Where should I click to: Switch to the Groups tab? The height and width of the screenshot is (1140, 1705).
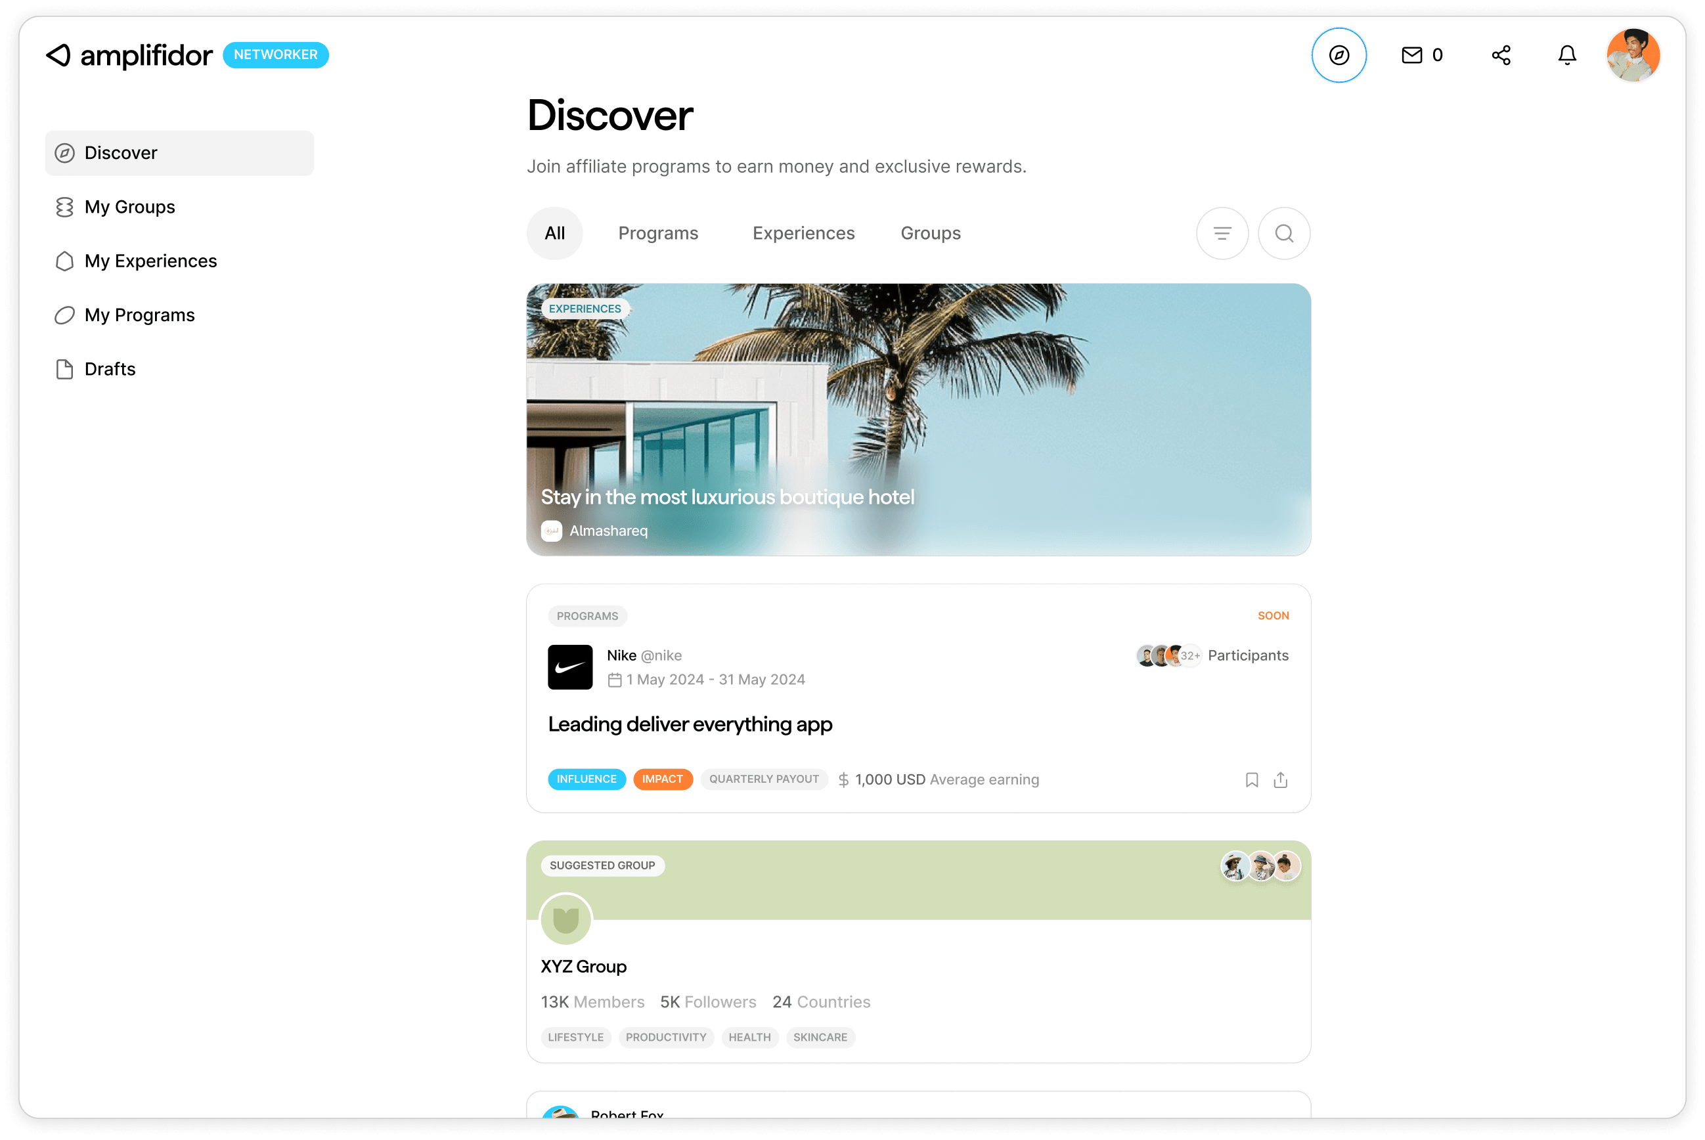[x=930, y=233]
